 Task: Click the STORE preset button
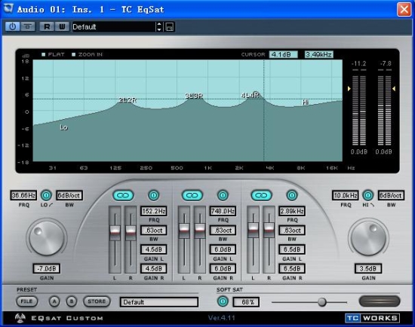(97, 301)
